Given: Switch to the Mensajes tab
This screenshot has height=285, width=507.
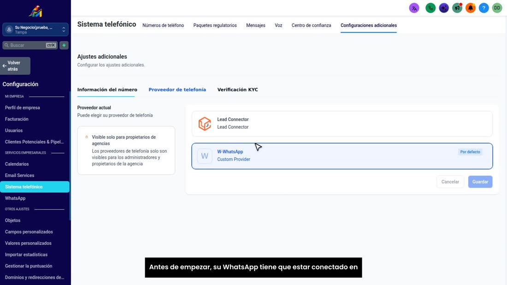Looking at the screenshot, I should (256, 25).
